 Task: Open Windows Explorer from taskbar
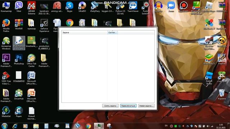pos(36,126)
